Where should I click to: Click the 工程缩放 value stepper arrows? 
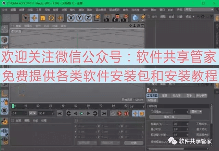point(187,112)
